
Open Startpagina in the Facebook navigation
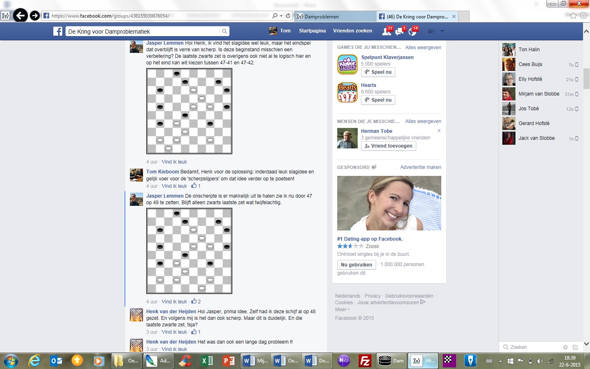tap(312, 31)
